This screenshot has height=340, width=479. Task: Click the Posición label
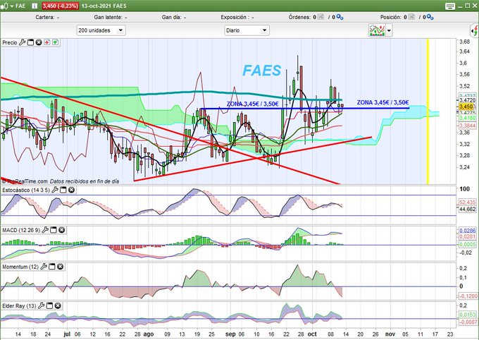[x=391, y=17]
